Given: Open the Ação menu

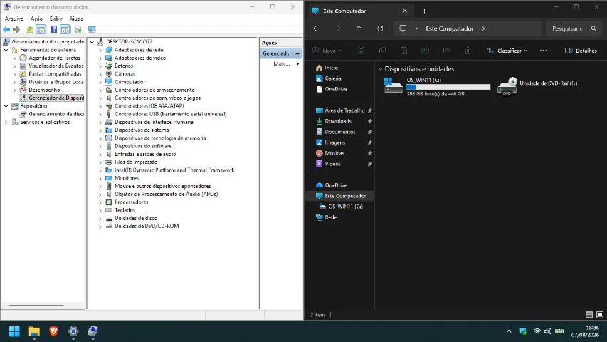Looking at the screenshot, I should pos(36,19).
